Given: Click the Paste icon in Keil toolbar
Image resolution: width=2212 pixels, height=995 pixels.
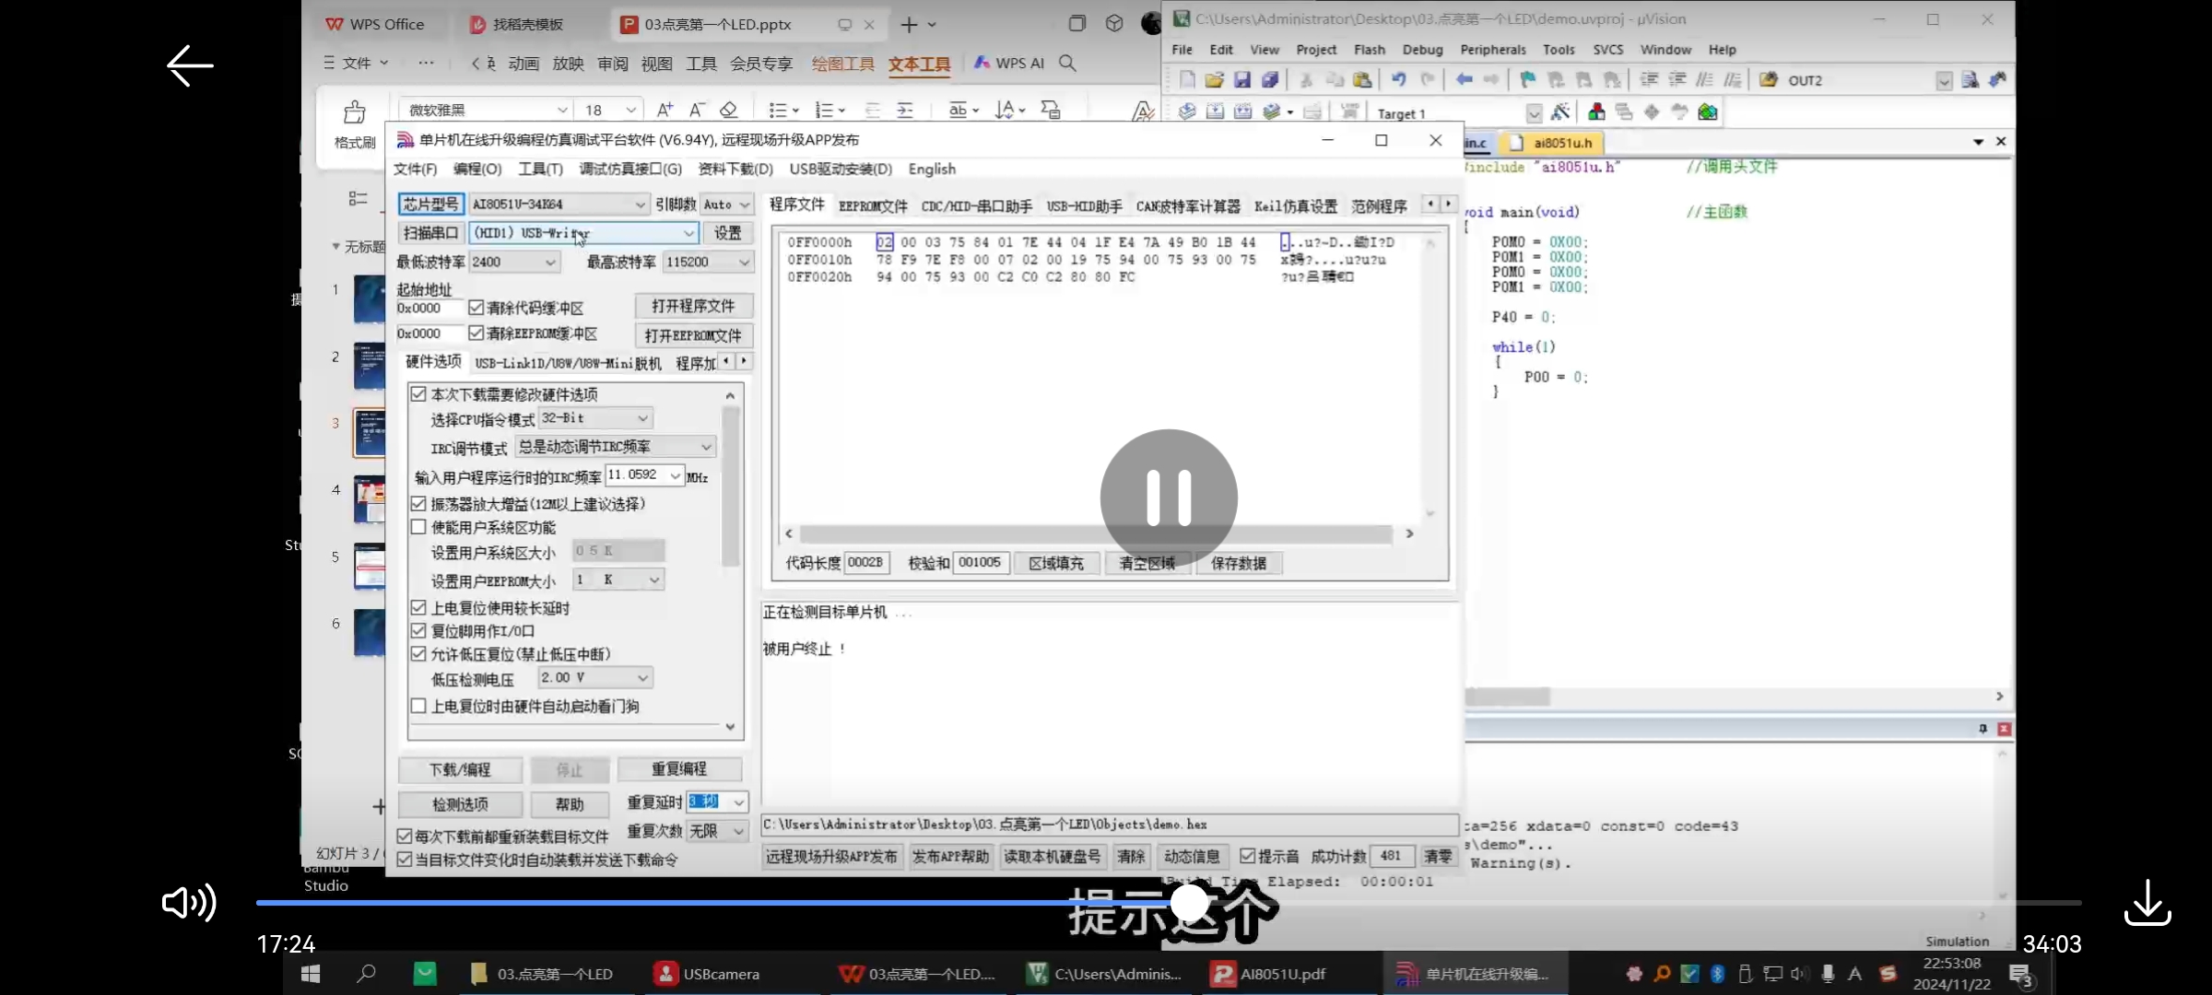Looking at the screenshot, I should point(1361,80).
